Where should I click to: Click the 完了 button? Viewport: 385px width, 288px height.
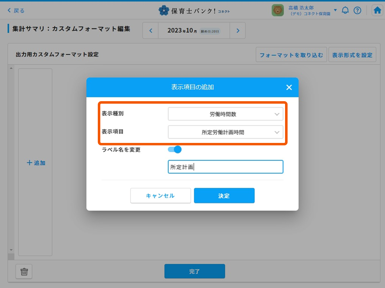point(194,271)
